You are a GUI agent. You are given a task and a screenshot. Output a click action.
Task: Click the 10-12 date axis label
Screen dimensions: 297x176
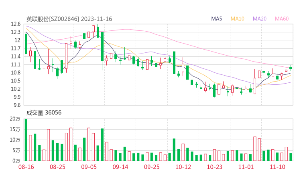(183, 167)
